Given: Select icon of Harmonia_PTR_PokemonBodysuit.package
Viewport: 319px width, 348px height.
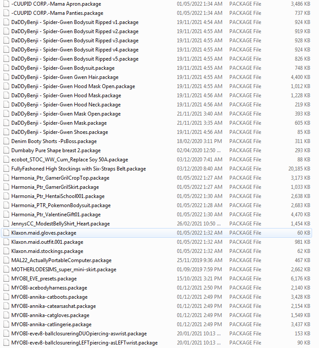Looking at the screenshot, I should tap(6, 205).
